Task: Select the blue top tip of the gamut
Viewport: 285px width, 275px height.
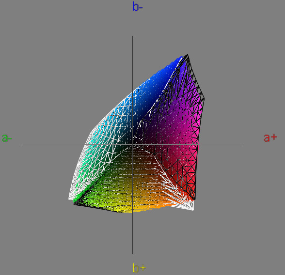Action: tap(188, 55)
